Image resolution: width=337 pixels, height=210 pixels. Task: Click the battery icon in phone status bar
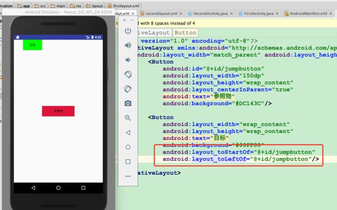pos(92,37)
